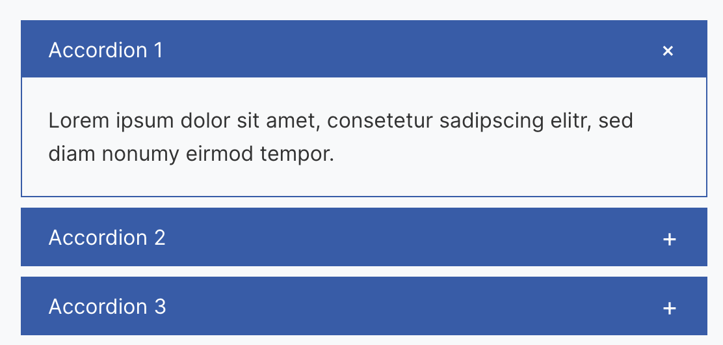Click the × icon on Accordion 1
The height and width of the screenshot is (345, 723).
tap(668, 51)
